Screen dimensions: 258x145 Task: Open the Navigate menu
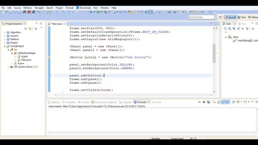[x=39, y=8]
